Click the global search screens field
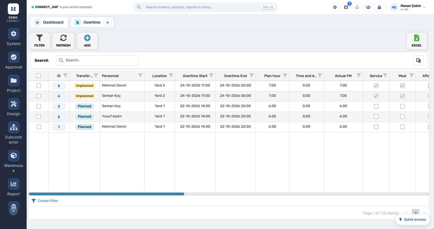 click(x=206, y=7)
